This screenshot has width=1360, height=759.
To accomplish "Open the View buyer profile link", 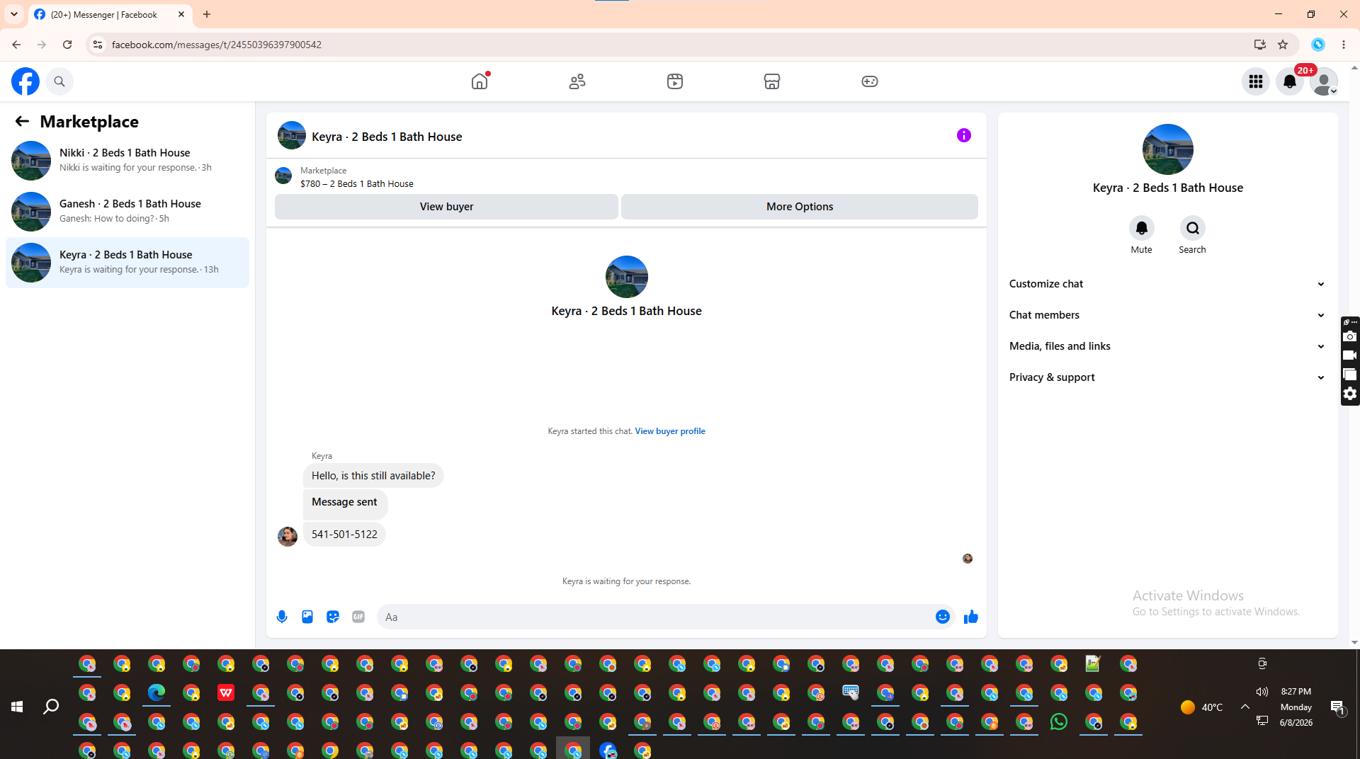I will 670,431.
